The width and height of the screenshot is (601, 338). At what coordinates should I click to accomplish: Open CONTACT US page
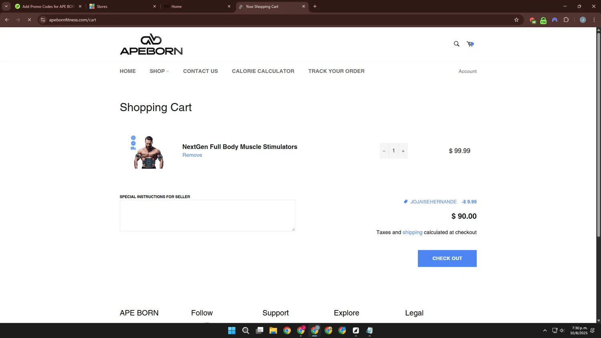point(200,71)
